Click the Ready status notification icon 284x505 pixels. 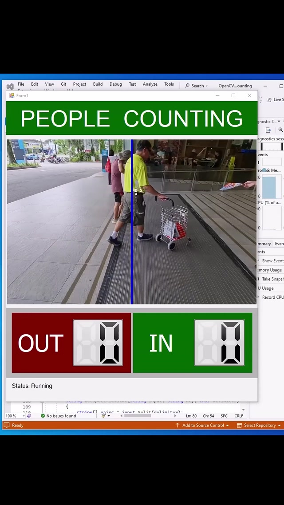[x=6, y=425]
